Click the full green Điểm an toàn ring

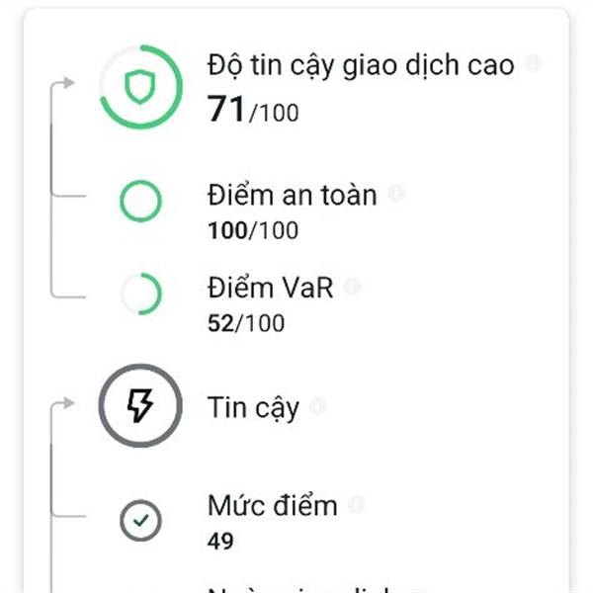[140, 202]
